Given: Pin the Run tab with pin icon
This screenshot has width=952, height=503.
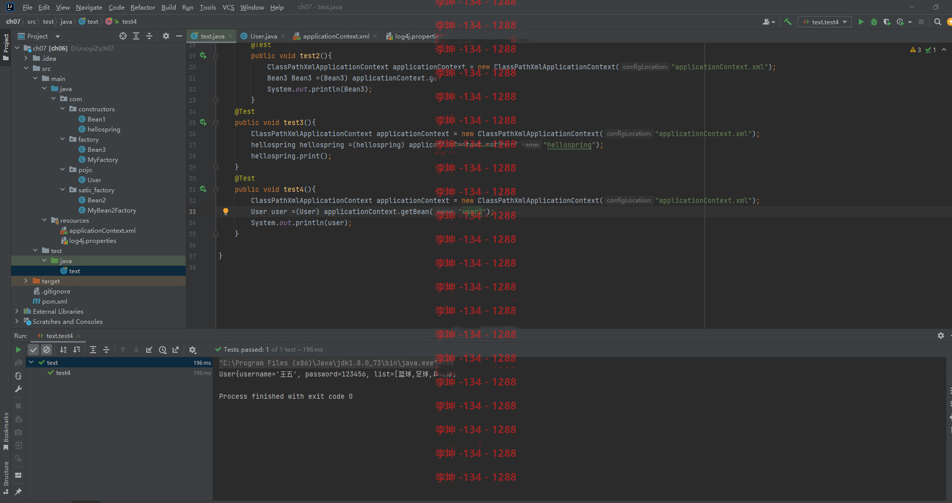Looking at the screenshot, I should (x=18, y=492).
